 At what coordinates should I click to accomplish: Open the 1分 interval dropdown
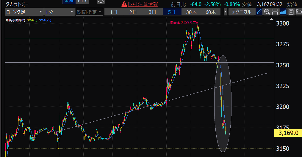tap(59, 12)
